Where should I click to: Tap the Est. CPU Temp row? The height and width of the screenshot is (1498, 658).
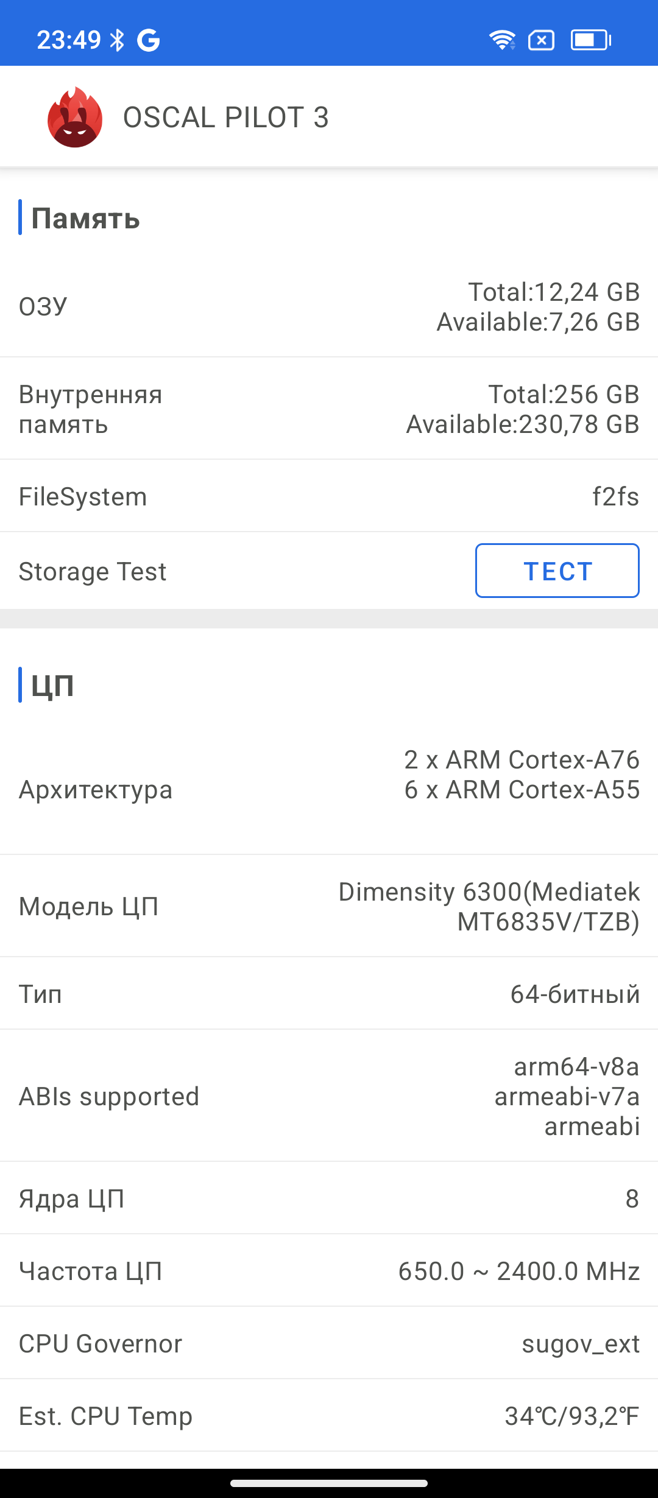(329, 1416)
